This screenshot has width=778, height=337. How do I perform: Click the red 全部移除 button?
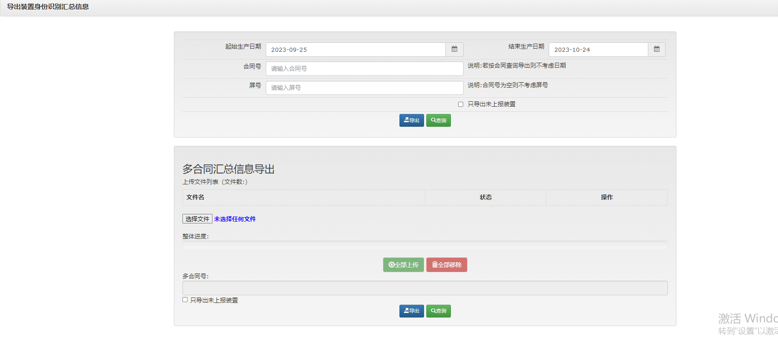[x=447, y=265]
